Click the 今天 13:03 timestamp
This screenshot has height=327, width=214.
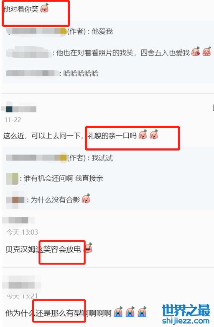(22, 232)
